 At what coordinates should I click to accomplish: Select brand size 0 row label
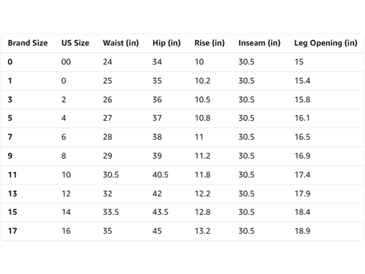tap(10, 62)
